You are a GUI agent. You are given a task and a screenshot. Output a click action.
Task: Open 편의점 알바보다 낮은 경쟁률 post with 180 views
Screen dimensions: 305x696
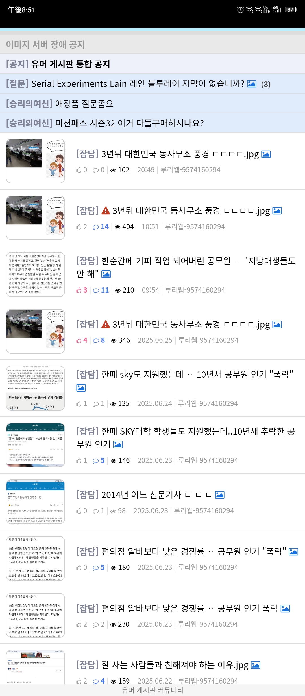coord(181,551)
